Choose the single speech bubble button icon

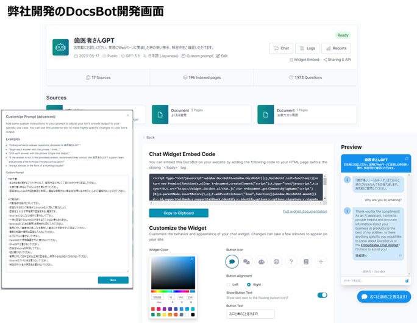pyautogui.click(x=232, y=261)
